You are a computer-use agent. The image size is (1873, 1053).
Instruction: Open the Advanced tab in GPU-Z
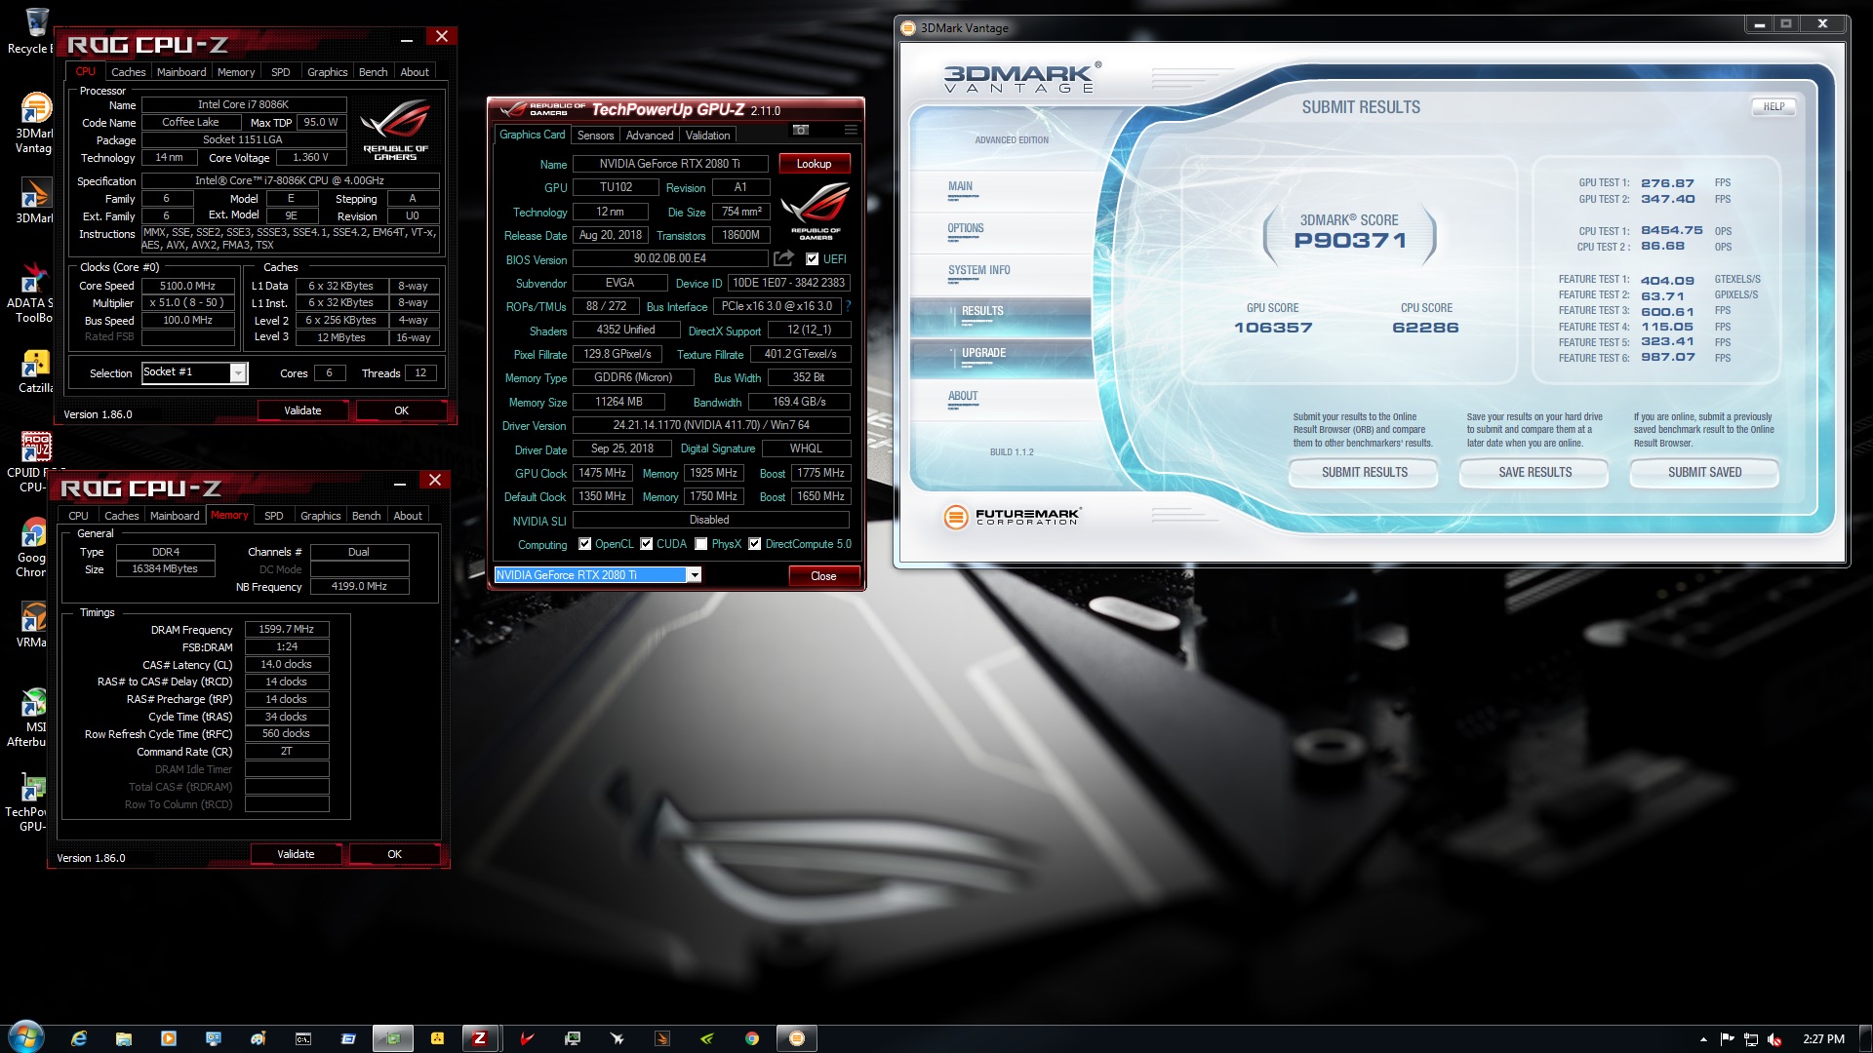[x=650, y=136]
